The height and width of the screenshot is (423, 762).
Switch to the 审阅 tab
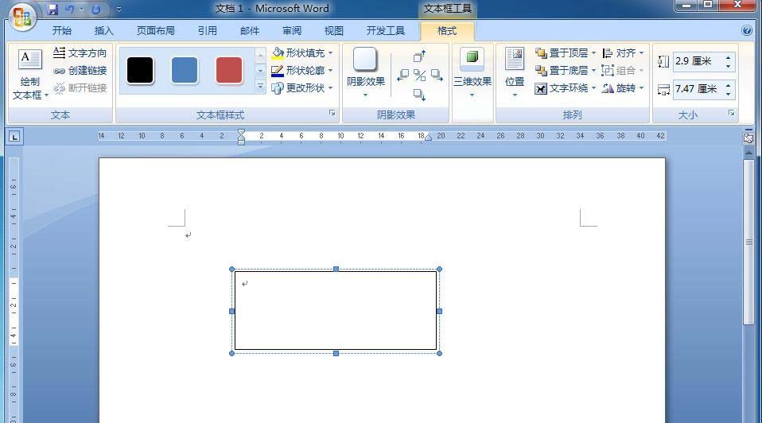click(x=292, y=30)
